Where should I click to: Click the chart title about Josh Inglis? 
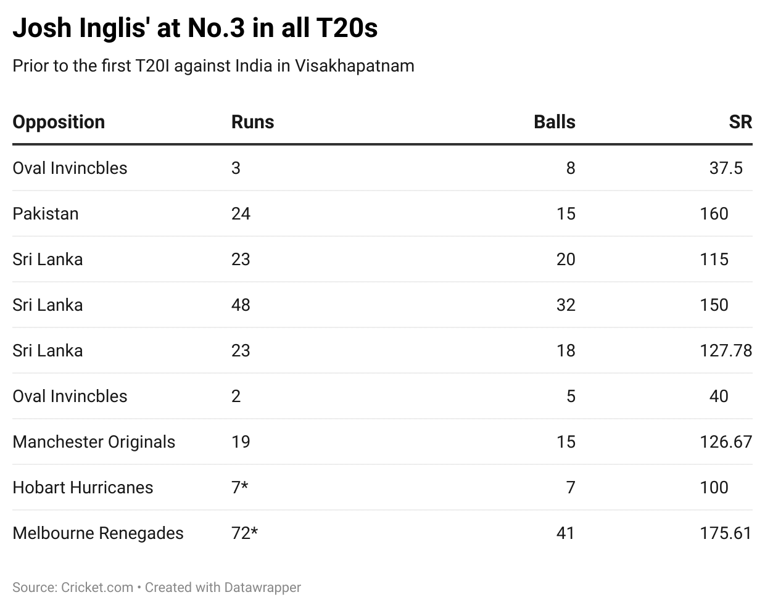(x=195, y=28)
